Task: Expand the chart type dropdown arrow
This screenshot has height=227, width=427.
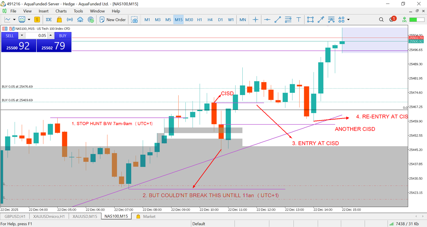Action: point(14,20)
